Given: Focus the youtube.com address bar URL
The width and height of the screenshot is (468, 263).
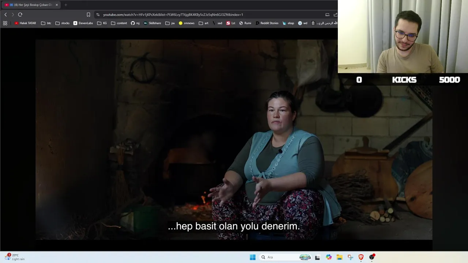Looking at the screenshot, I should point(173,15).
